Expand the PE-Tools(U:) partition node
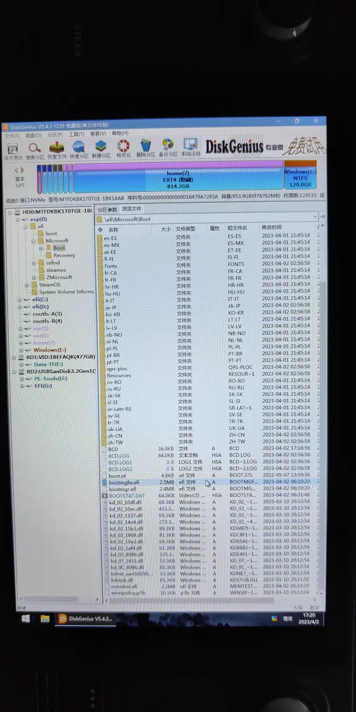Viewport: 356px width, 712px height. pyautogui.click(x=22, y=379)
